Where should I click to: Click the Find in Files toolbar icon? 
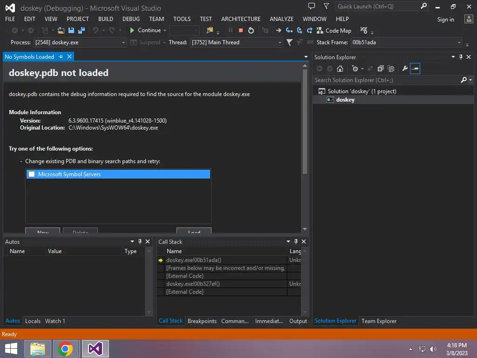(x=210, y=30)
